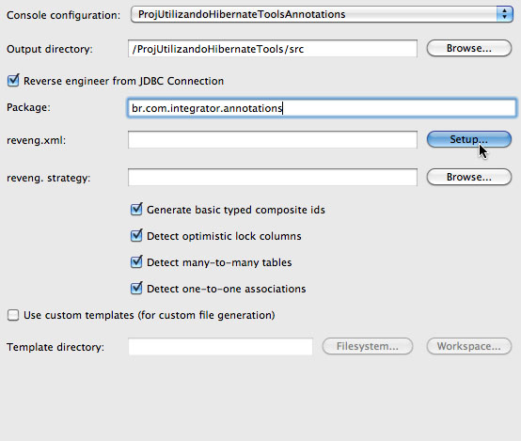Enable Use custom templates option

(13, 315)
